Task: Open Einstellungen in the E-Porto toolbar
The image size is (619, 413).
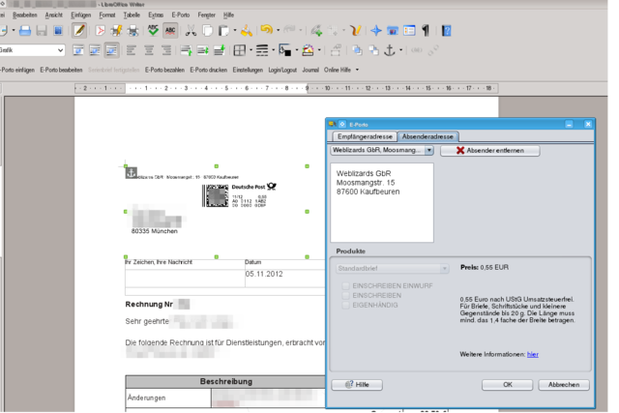Action: 248,70
